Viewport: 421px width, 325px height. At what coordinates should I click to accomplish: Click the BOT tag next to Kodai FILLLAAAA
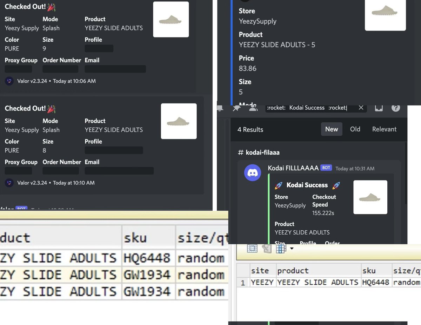tap(326, 168)
